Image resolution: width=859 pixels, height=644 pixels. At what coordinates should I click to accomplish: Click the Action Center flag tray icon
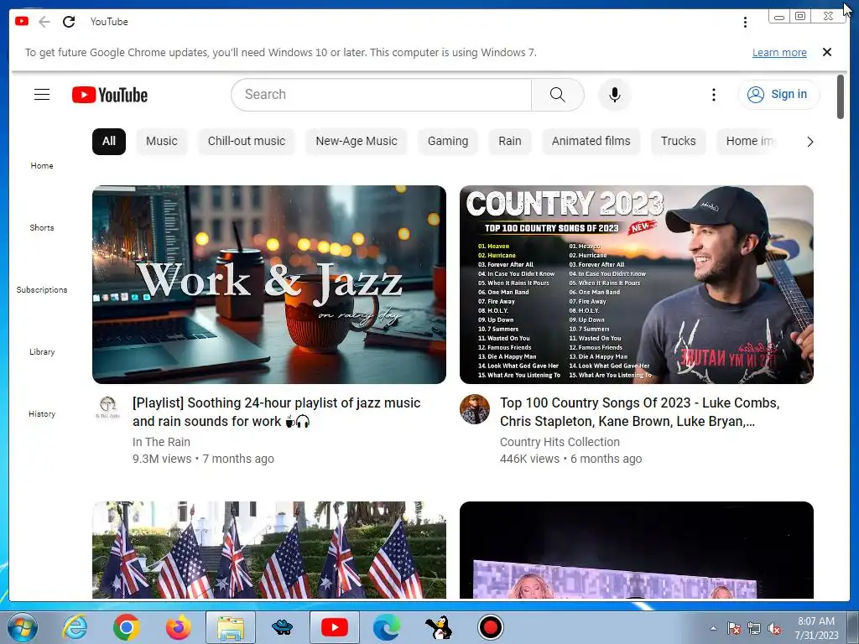click(734, 629)
